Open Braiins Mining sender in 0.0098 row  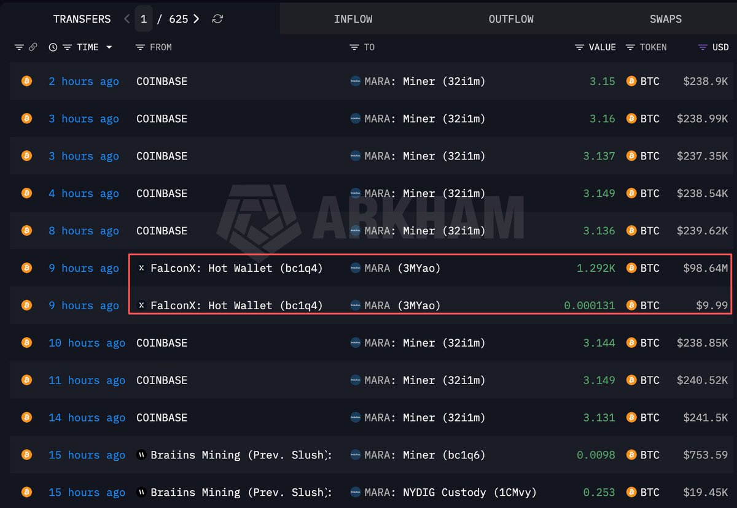point(241,455)
